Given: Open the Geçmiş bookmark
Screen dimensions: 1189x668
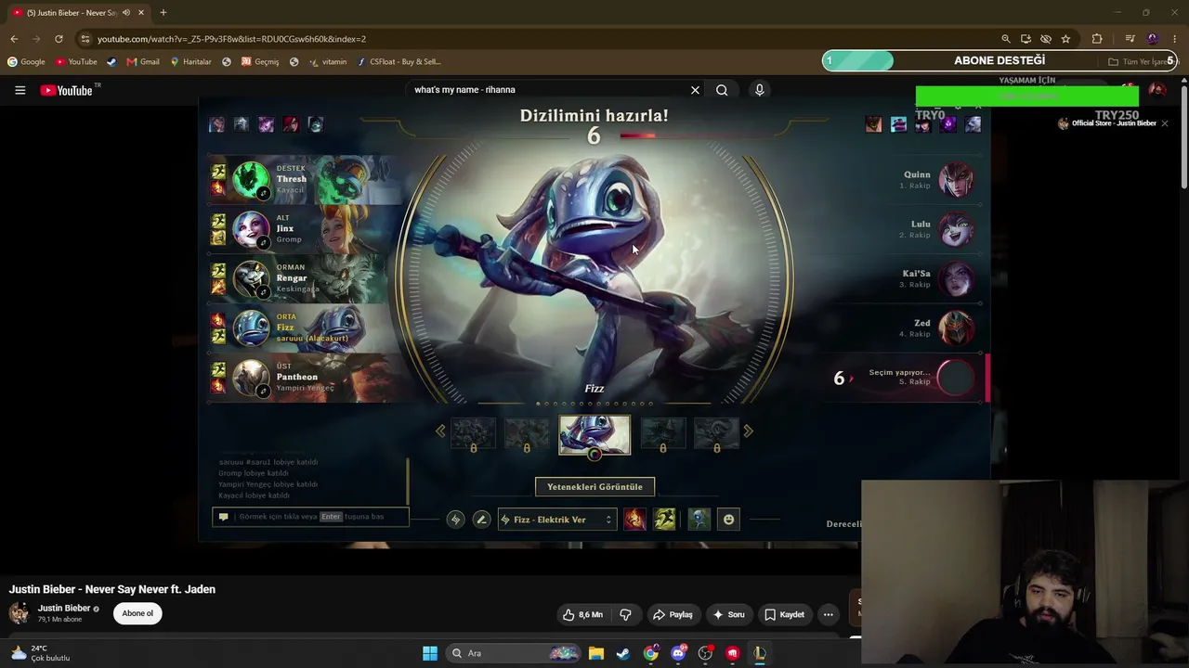Looking at the screenshot, I should (x=260, y=62).
